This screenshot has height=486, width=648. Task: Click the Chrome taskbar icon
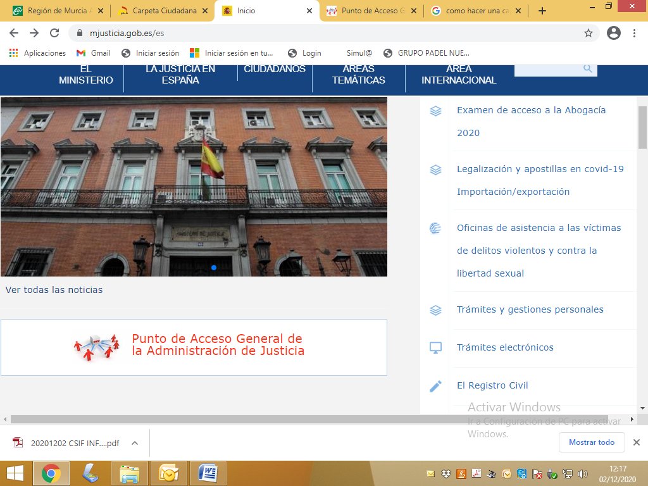pos(51,473)
